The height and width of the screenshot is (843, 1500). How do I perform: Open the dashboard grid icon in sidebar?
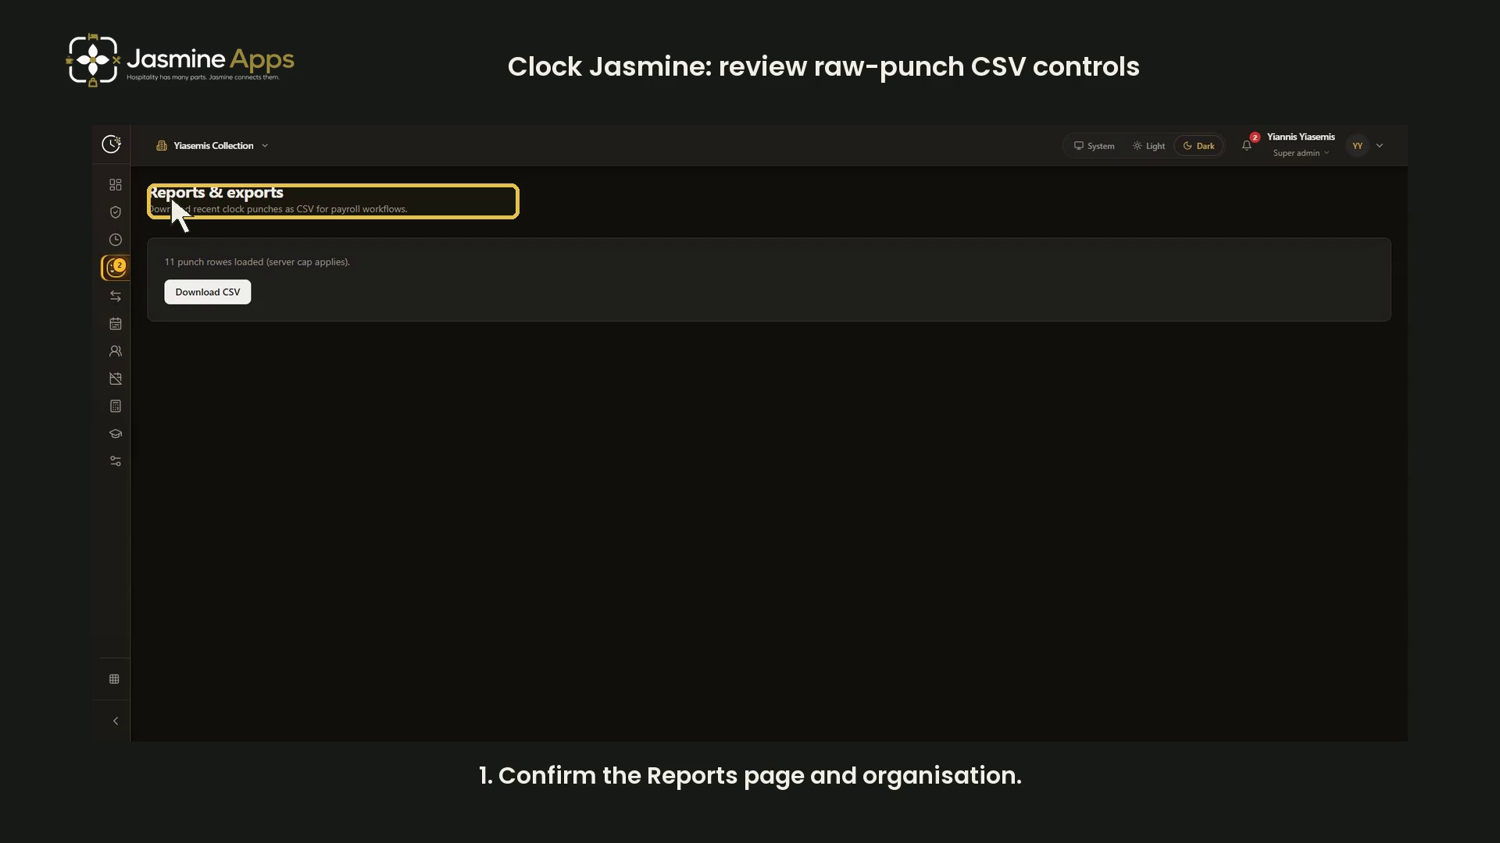(116, 185)
